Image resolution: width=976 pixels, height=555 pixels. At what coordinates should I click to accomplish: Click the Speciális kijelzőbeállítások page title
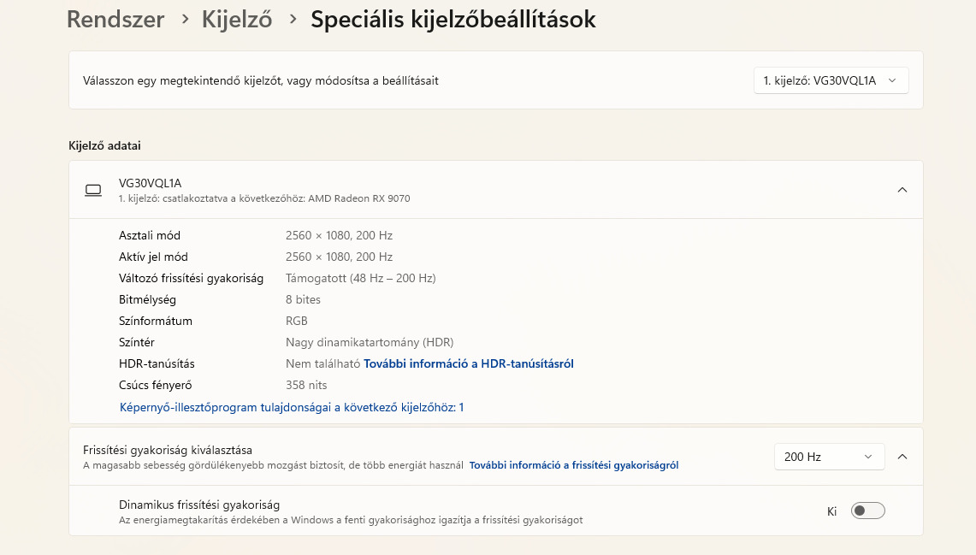453,19
